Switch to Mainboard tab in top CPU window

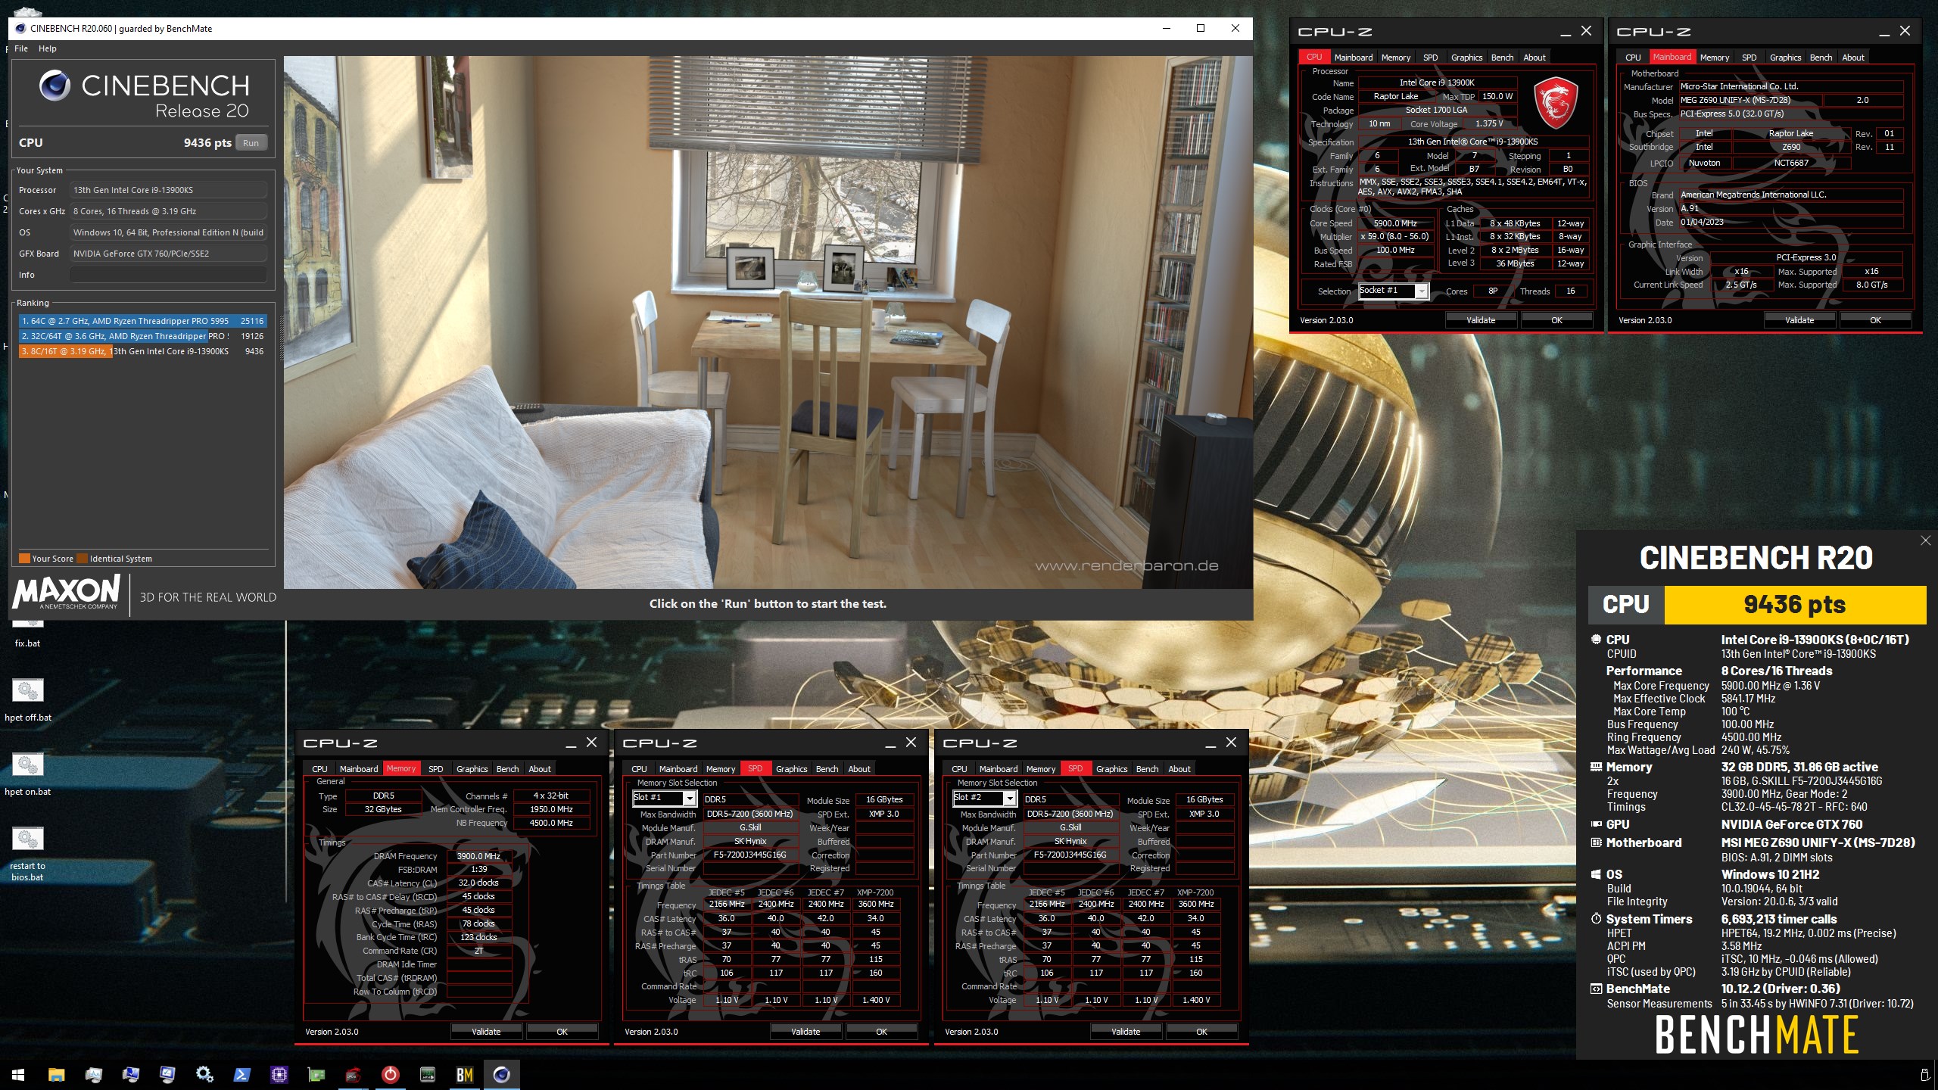click(1354, 58)
